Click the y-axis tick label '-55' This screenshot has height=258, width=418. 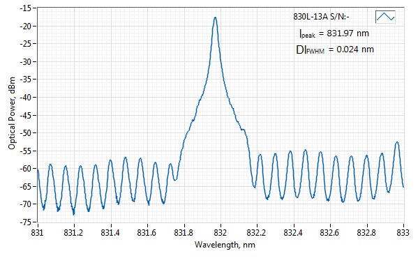coord(26,151)
